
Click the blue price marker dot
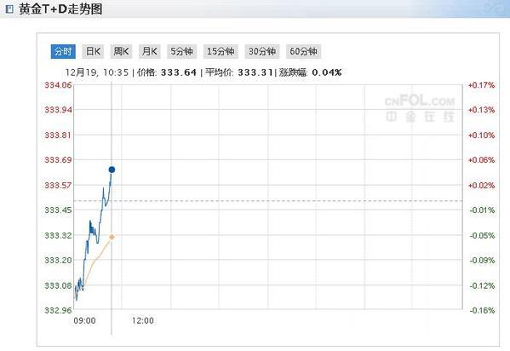click(x=112, y=170)
